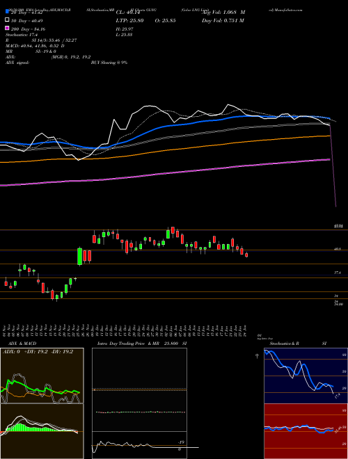Click the 'CL: 40.14' close value
The image size is (348, 459).
coord(128,13)
